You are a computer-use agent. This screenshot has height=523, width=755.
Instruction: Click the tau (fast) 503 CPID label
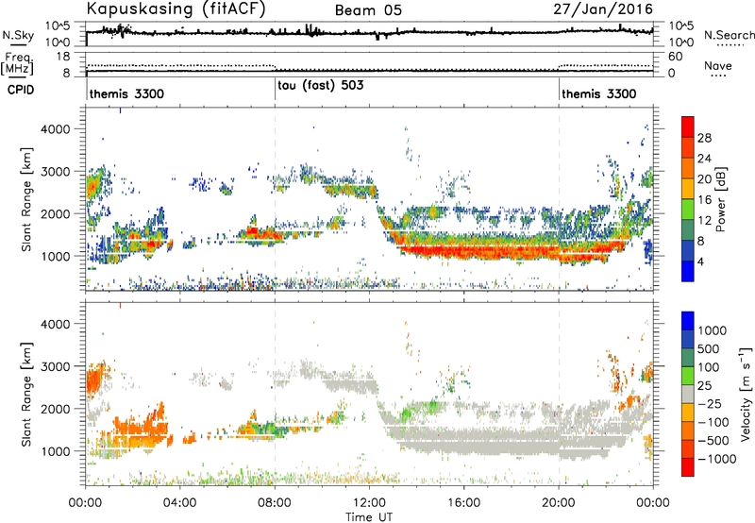pos(321,85)
